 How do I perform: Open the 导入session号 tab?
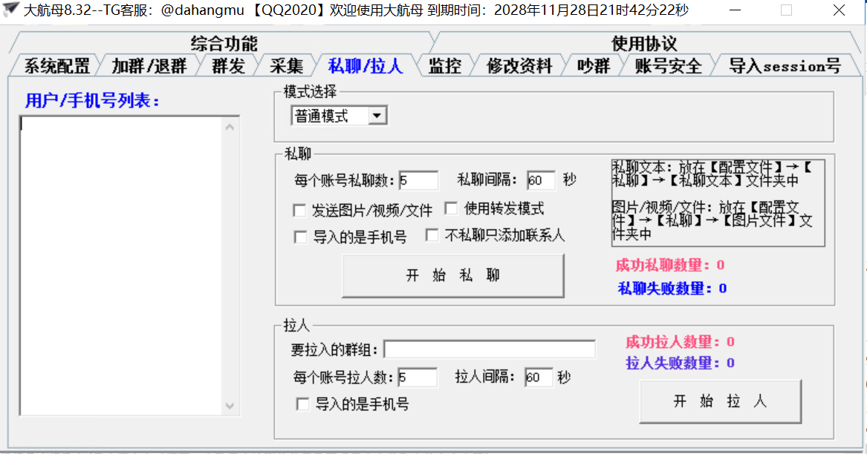784,66
